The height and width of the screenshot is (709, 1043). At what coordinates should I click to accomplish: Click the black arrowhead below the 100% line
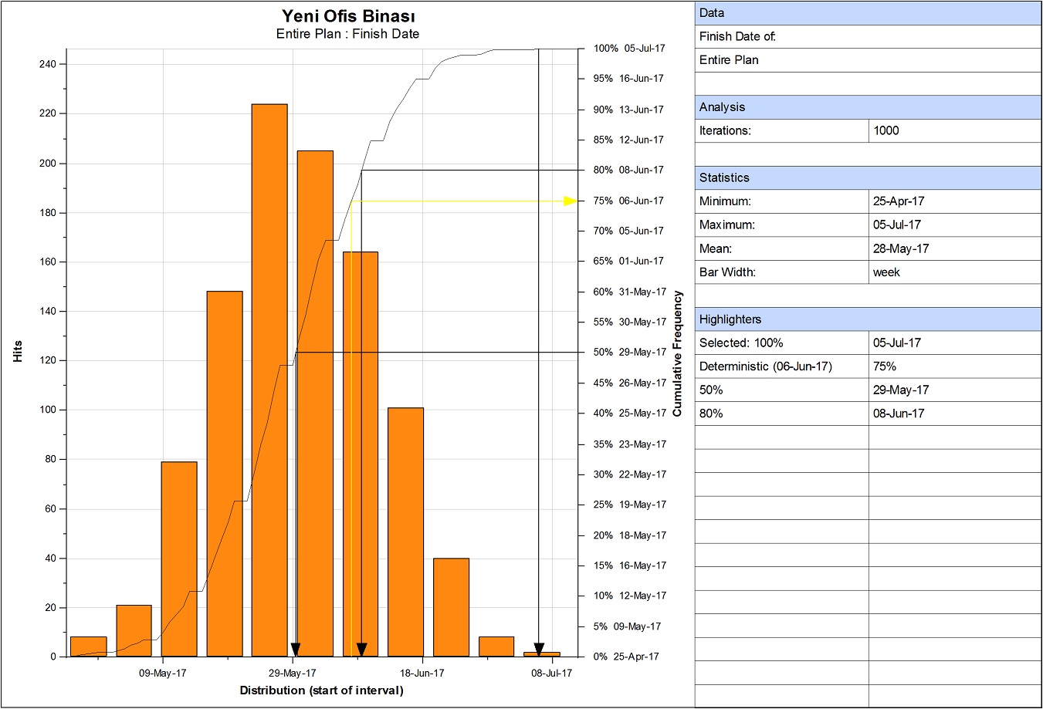pyautogui.click(x=539, y=650)
